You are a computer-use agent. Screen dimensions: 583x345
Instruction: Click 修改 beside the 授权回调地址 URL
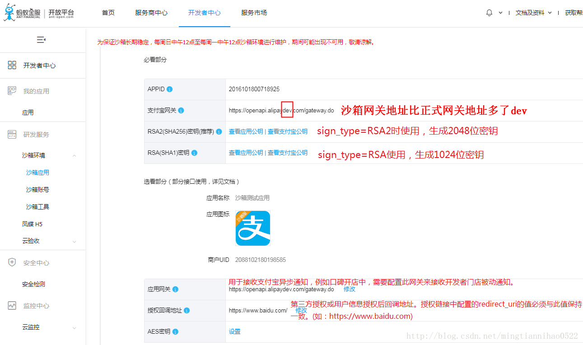[x=302, y=310]
